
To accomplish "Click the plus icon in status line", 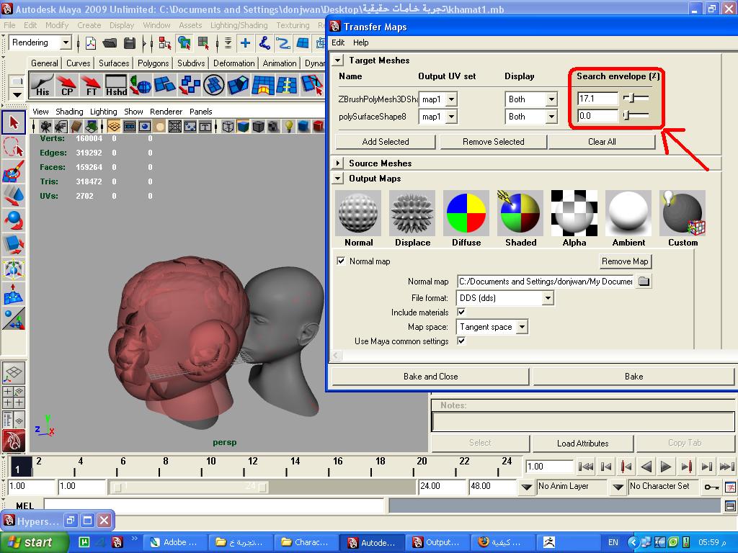I will pyautogui.click(x=245, y=43).
